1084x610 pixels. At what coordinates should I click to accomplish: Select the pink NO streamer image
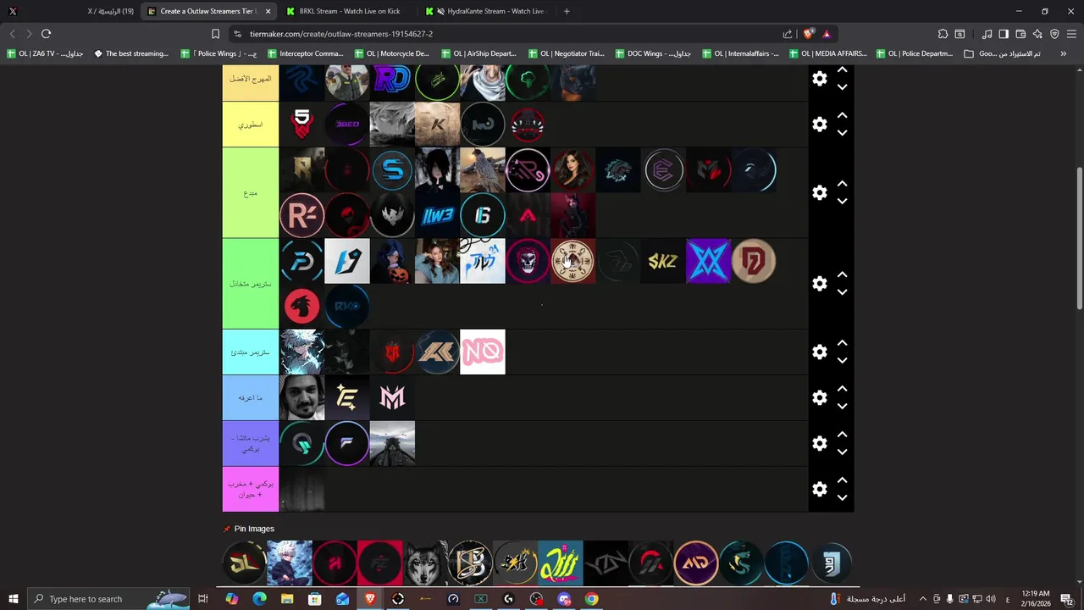[x=483, y=352]
